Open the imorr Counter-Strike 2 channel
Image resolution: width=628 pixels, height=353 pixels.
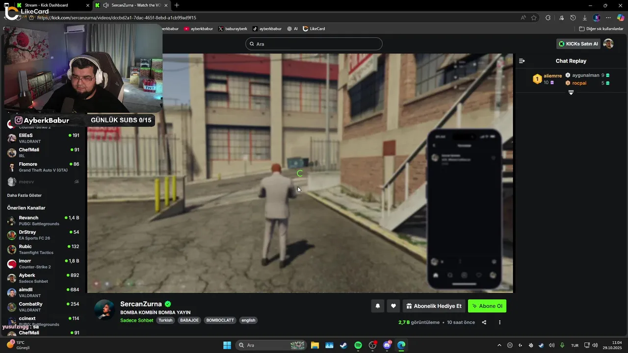(x=43, y=264)
